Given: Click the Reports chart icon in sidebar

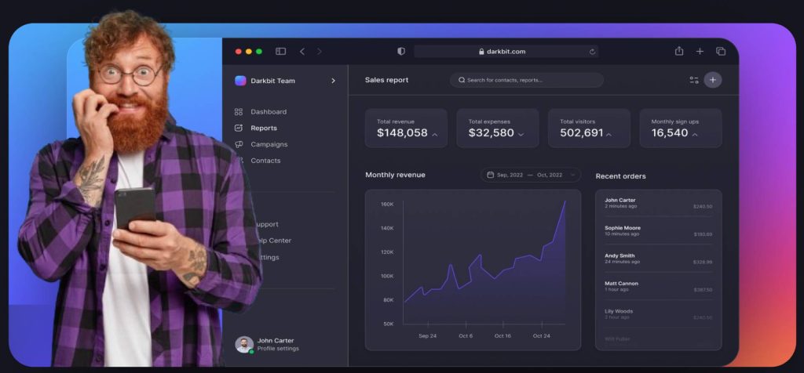Looking at the screenshot, I should tap(239, 129).
